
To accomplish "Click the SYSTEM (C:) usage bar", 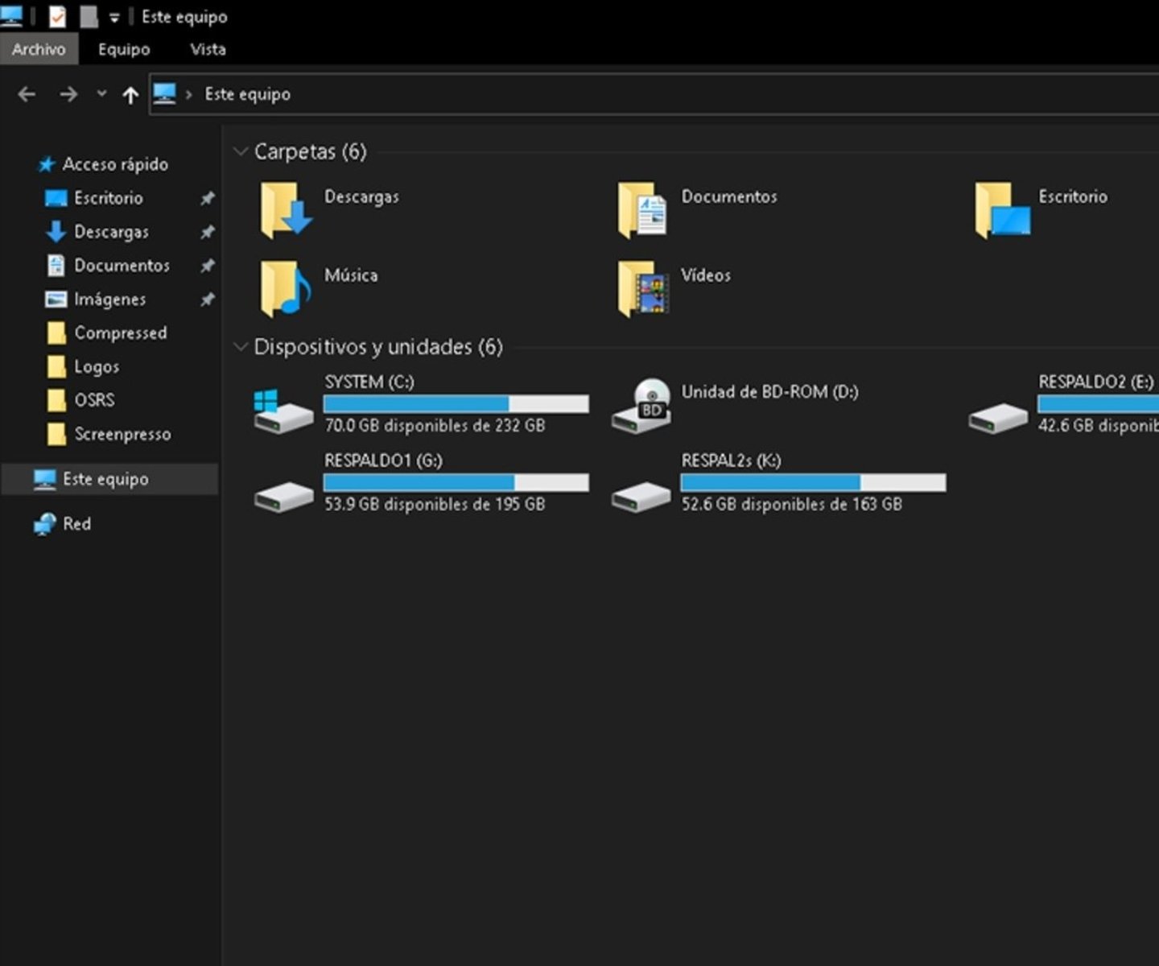I will coord(456,404).
